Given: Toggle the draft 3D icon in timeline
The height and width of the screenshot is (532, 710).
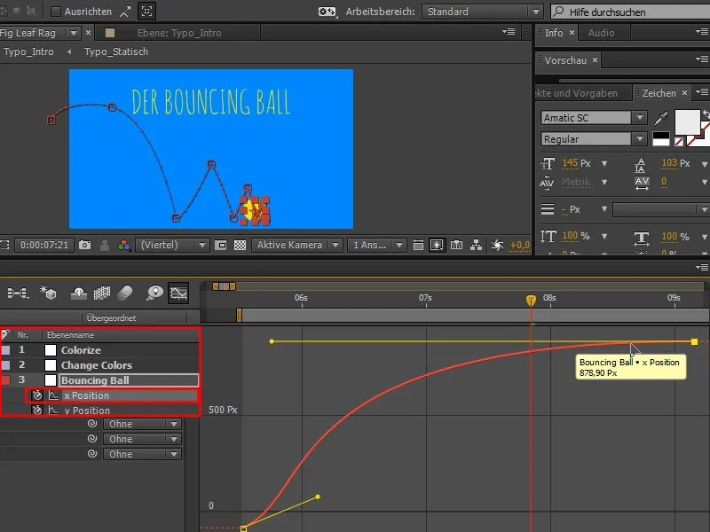Looking at the screenshot, I should [x=48, y=293].
